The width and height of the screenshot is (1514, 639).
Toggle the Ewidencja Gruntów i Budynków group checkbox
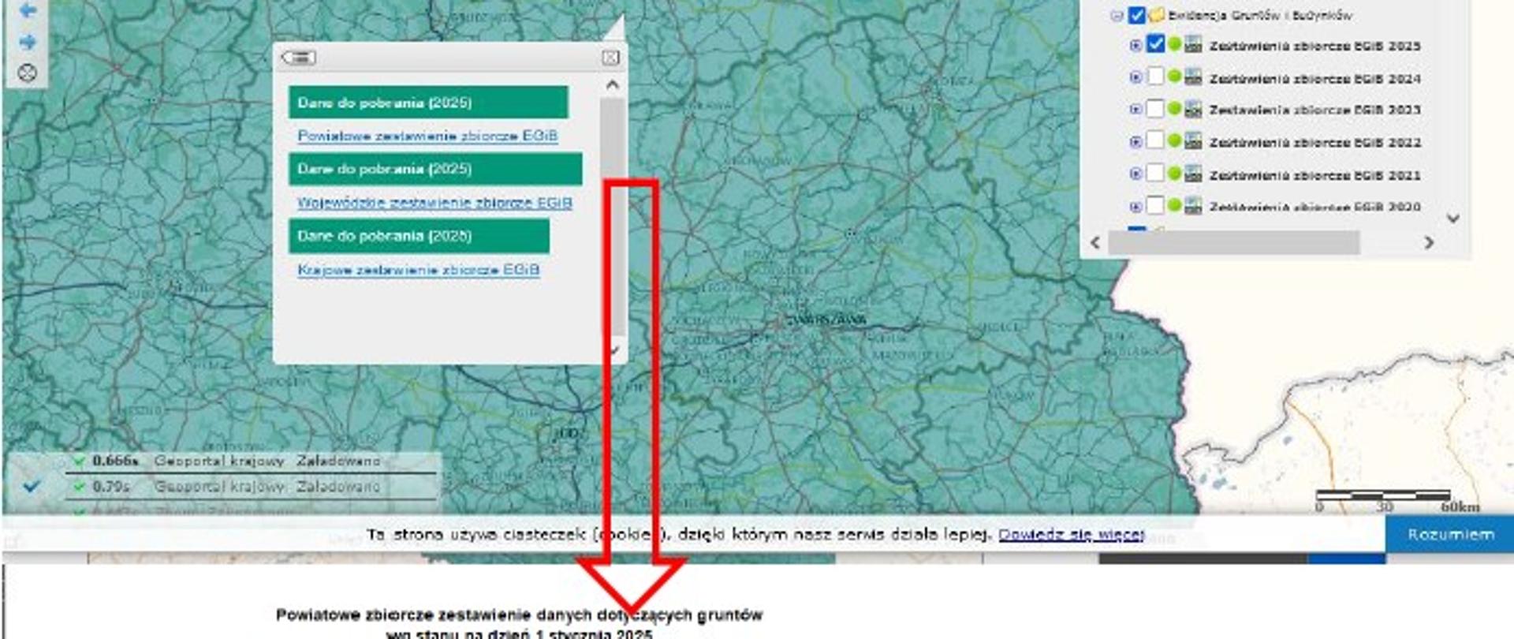coord(1136,15)
